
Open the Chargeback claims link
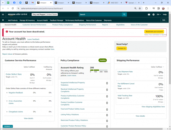coord(16,112)
